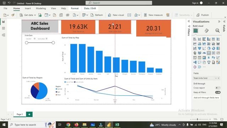Click the OrderDate slider right handle

click(x=53, y=43)
